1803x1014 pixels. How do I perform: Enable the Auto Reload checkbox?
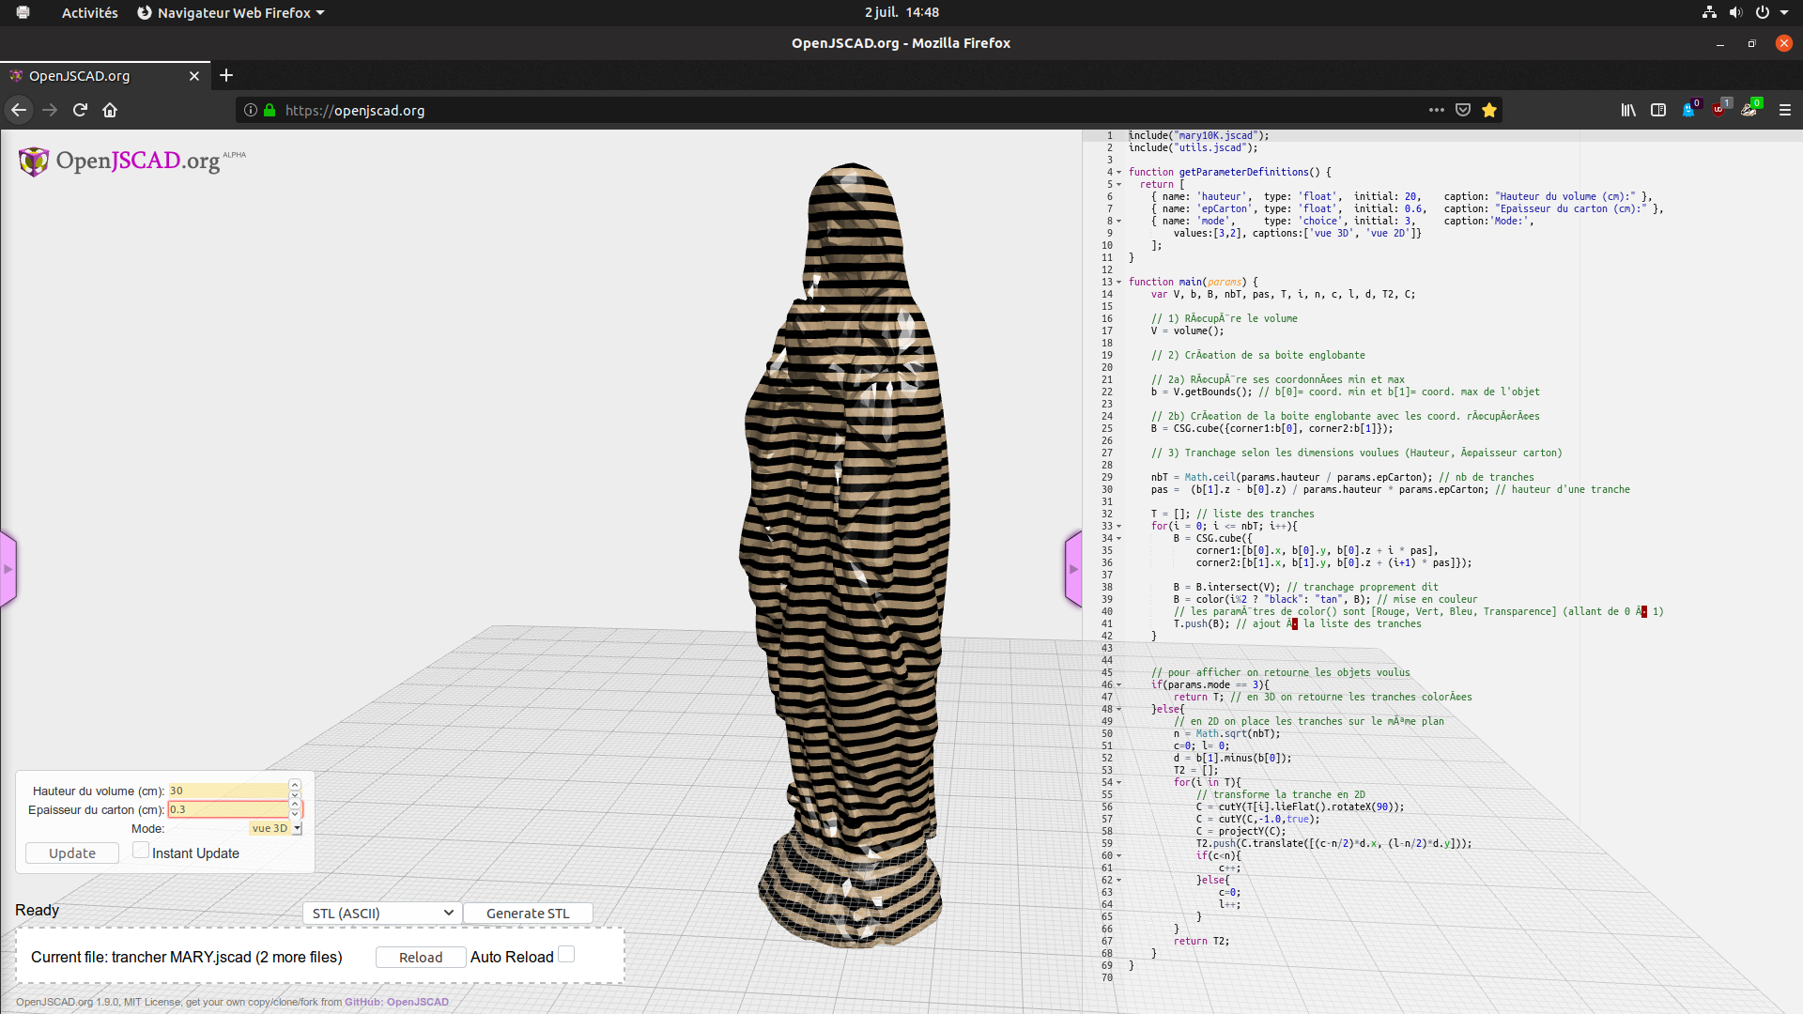point(566,953)
